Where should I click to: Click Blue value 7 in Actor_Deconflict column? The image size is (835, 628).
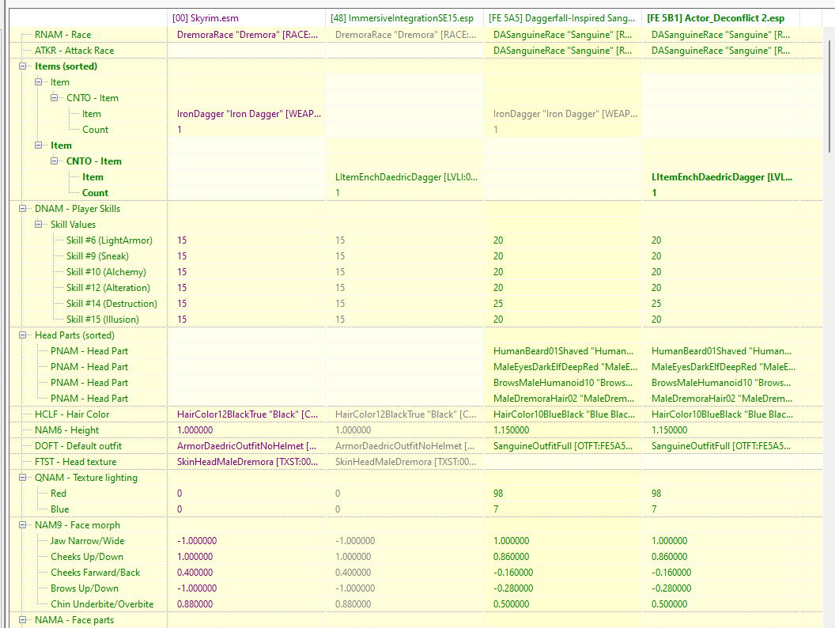click(x=720, y=509)
